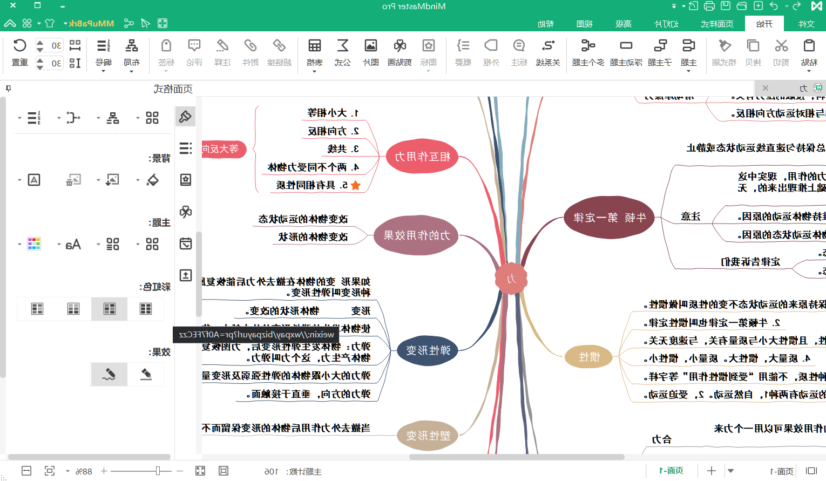Viewport: 826px width, 481px height.
Task: Click the zoom percentage 88% value
Action: (x=84, y=471)
